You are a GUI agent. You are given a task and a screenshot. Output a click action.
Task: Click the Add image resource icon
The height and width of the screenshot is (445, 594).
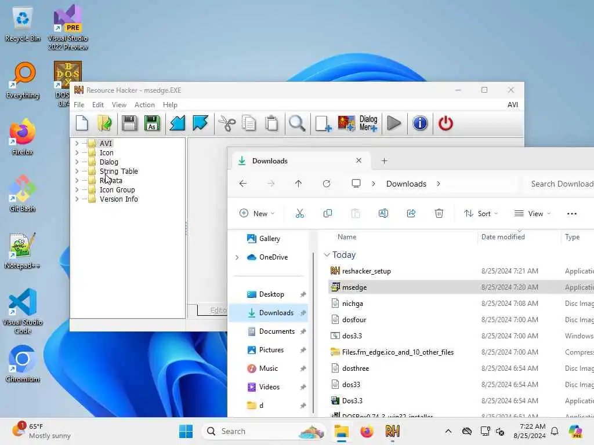(x=346, y=123)
